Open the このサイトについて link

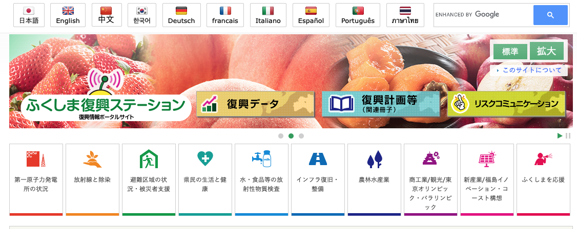point(529,70)
